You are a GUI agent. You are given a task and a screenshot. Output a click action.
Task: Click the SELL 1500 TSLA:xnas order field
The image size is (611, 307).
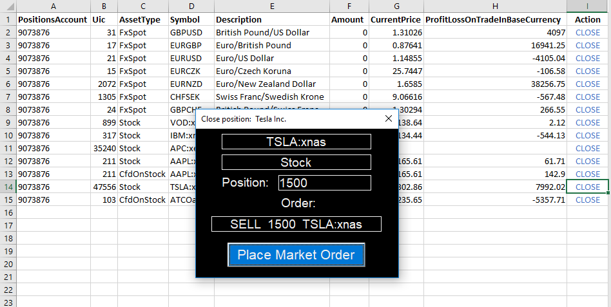pyautogui.click(x=296, y=224)
